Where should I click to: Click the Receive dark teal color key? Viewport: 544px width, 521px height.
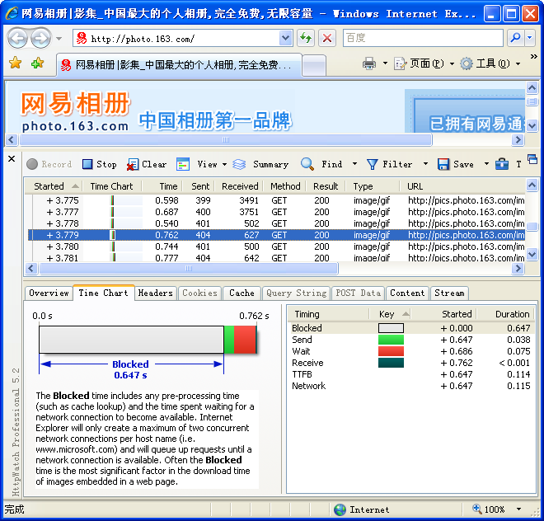[391, 363]
